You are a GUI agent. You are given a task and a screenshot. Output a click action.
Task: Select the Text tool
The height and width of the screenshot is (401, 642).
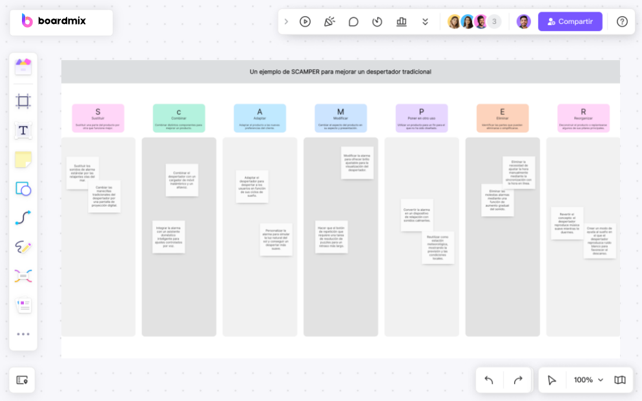click(x=23, y=130)
